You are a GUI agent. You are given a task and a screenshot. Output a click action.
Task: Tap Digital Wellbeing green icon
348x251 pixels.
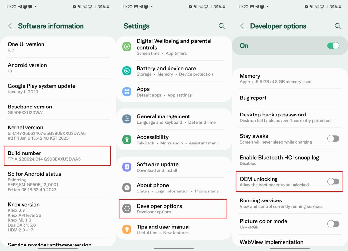[127, 47]
